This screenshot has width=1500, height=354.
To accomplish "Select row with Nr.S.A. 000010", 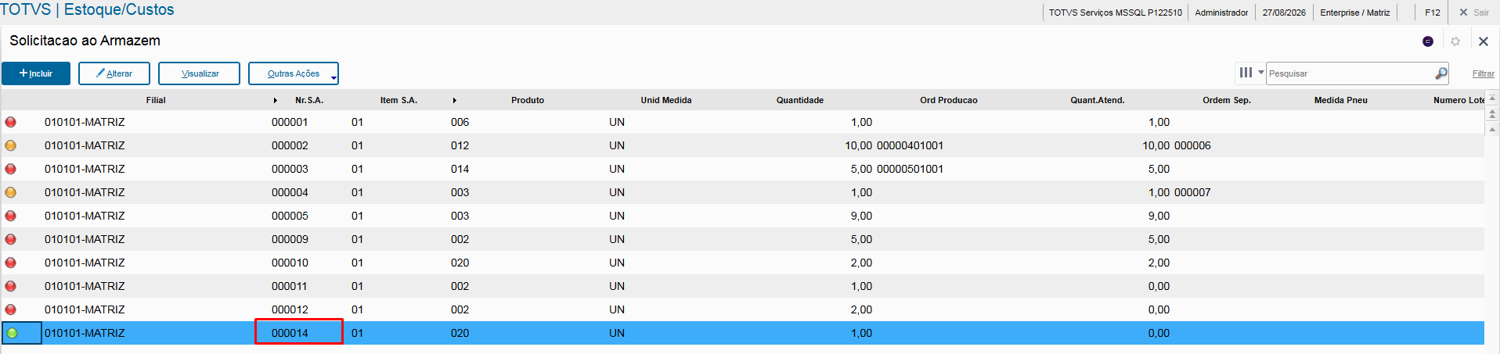I will [742, 263].
